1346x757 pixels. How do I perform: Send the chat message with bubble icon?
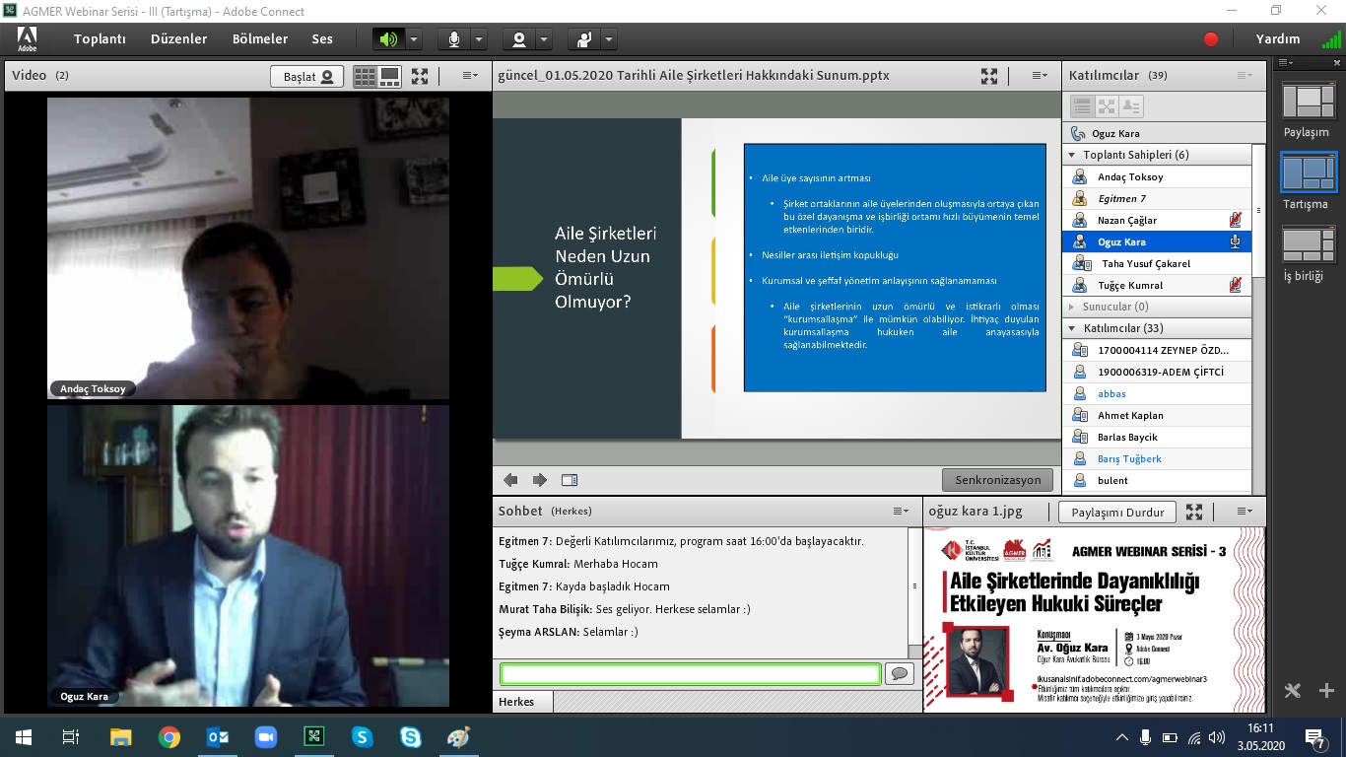pyautogui.click(x=899, y=674)
